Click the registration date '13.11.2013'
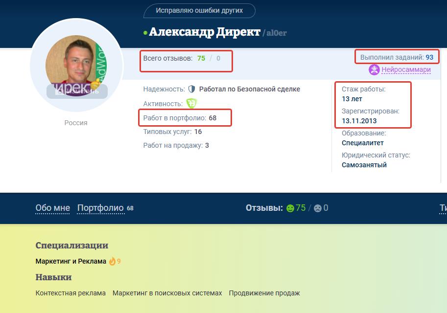Viewport: 447px width, 313px height. pyautogui.click(x=359, y=121)
